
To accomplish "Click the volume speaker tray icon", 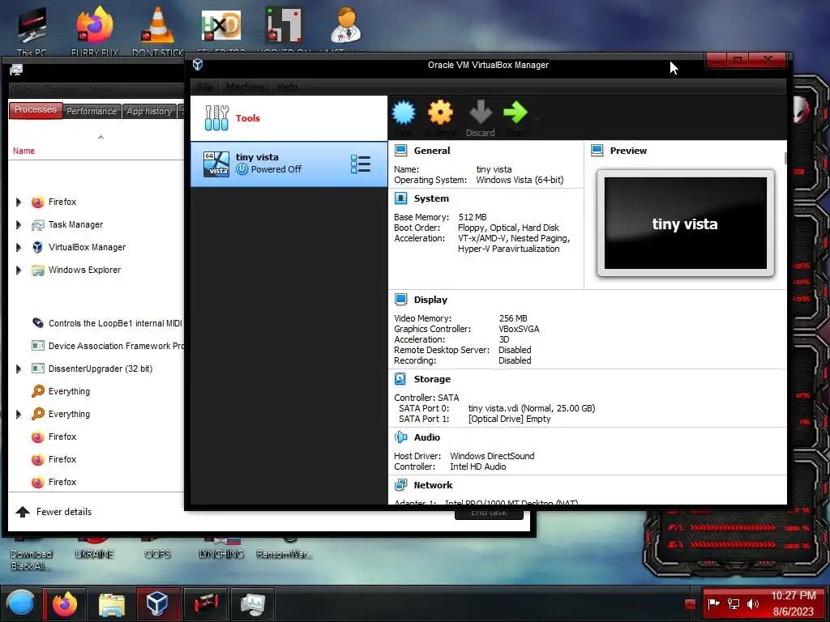I will 752,603.
